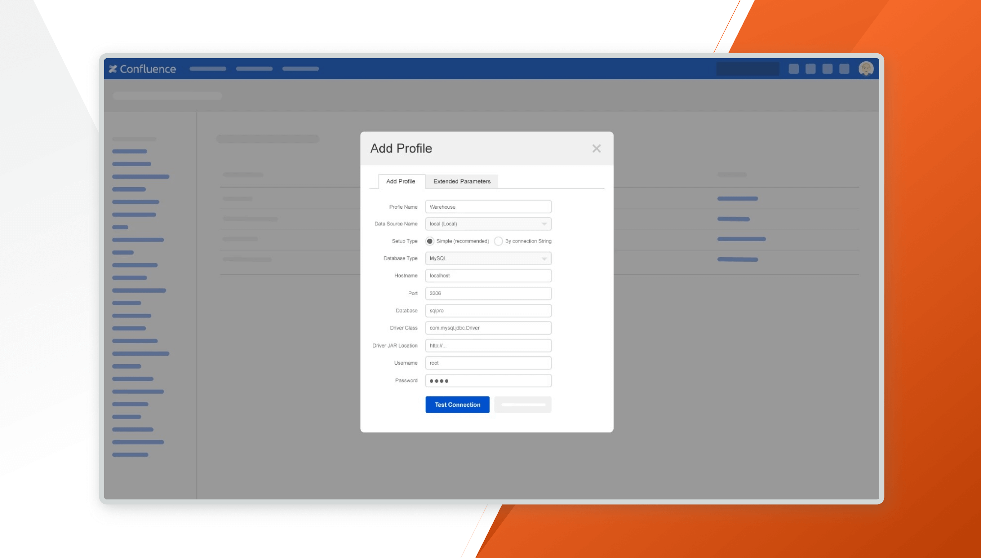Image resolution: width=981 pixels, height=558 pixels.
Task: Click the Database name field
Action: (x=488, y=310)
